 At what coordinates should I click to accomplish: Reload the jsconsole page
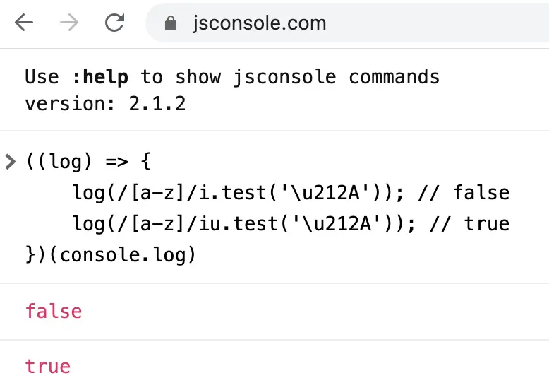pos(115,23)
